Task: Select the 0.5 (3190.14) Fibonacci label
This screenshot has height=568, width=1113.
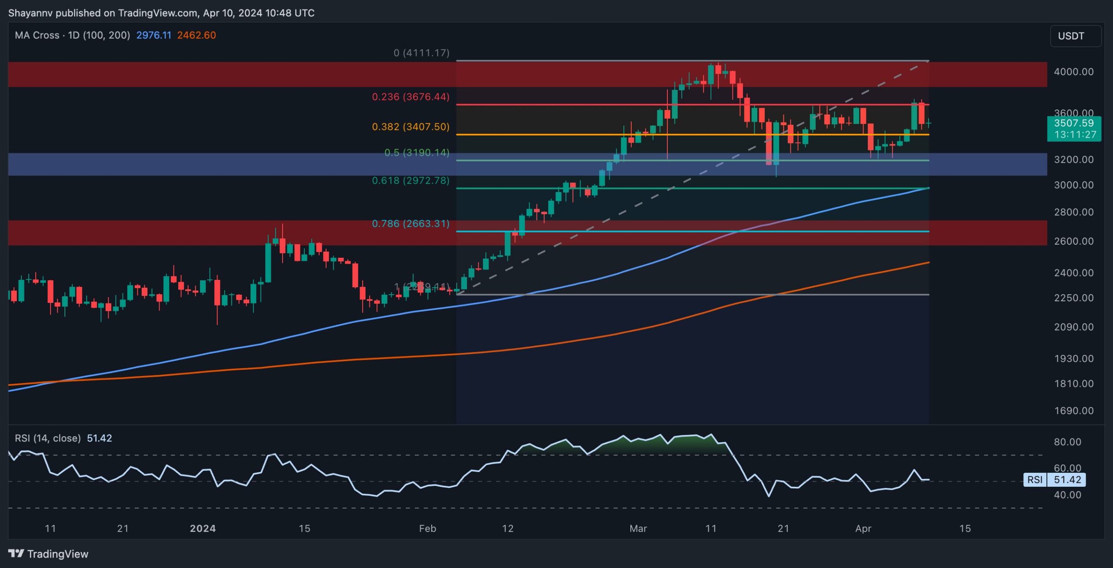Action: (417, 153)
